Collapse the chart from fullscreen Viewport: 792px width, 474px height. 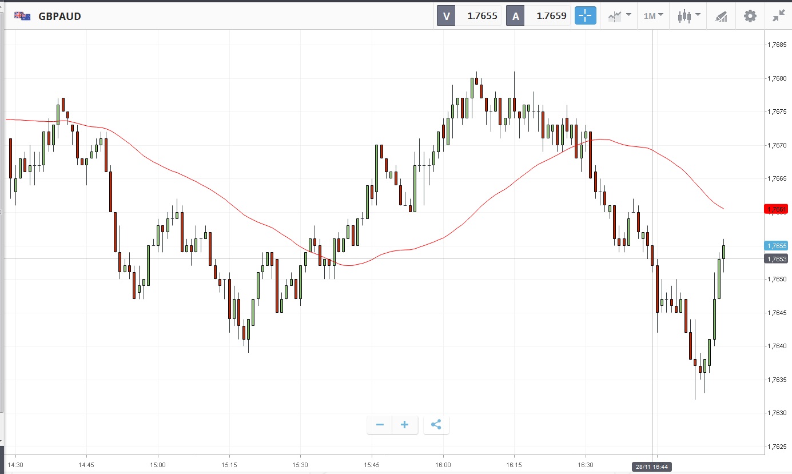pos(778,16)
